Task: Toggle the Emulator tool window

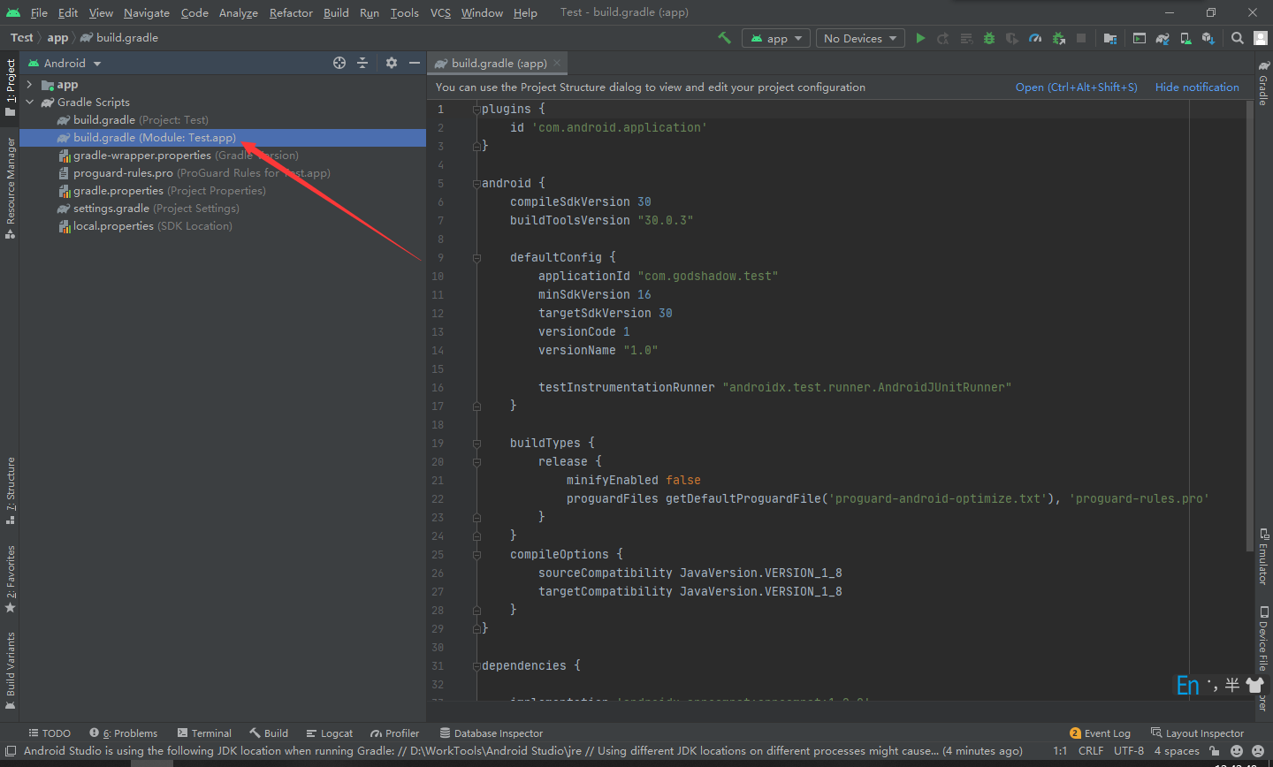Action: pyautogui.click(x=1263, y=557)
